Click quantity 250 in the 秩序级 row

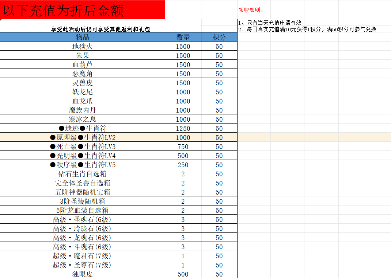pyautogui.click(x=183, y=165)
